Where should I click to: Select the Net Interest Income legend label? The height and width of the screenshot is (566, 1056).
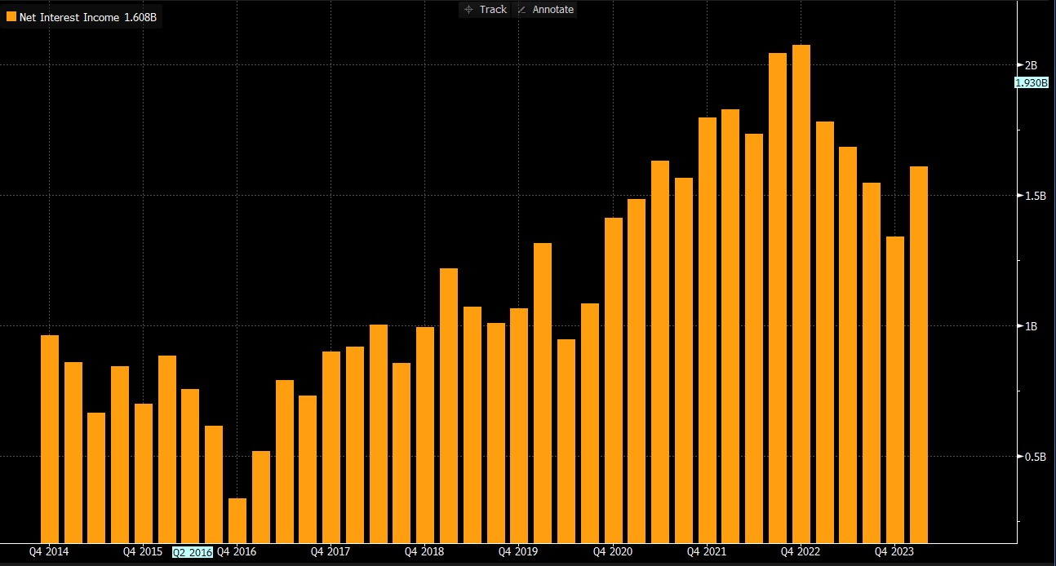pyautogui.click(x=87, y=16)
